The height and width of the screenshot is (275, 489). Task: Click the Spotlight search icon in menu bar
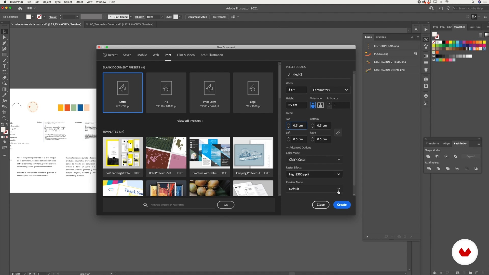(473, 2)
